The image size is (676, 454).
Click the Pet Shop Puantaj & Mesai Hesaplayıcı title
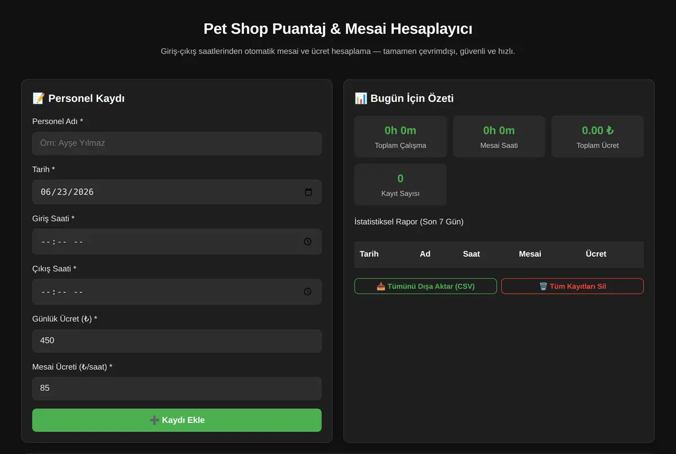click(x=338, y=29)
